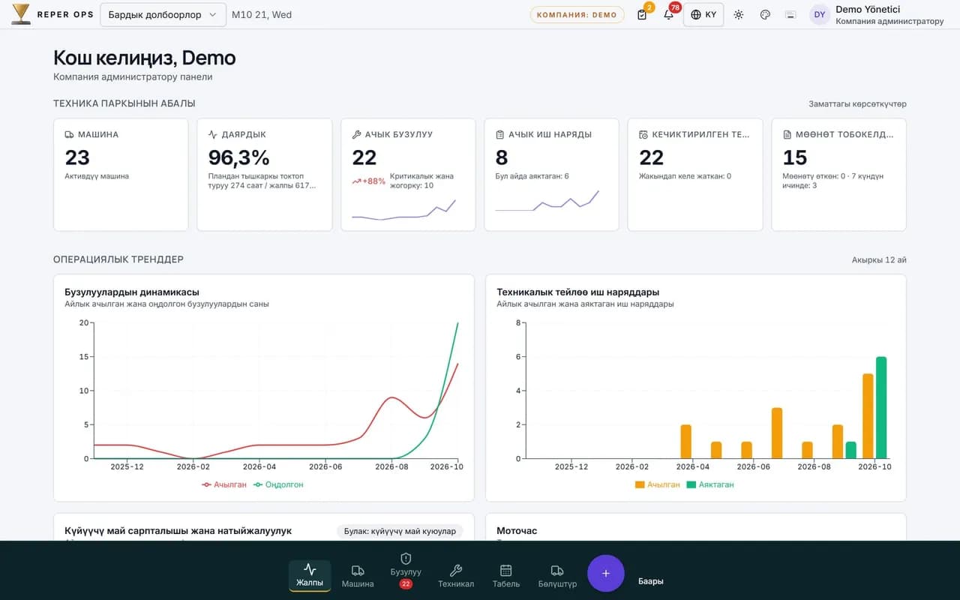Open the notifications bell with 78 alerts
This screenshot has height=600, width=960.
(x=668, y=14)
